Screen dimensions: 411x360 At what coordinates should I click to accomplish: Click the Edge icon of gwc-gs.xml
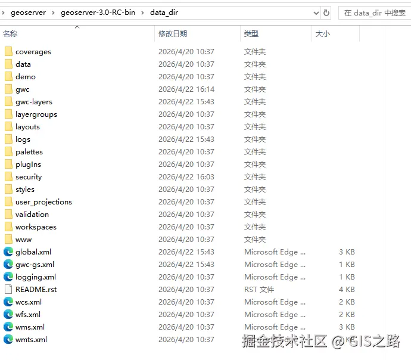tap(8, 264)
